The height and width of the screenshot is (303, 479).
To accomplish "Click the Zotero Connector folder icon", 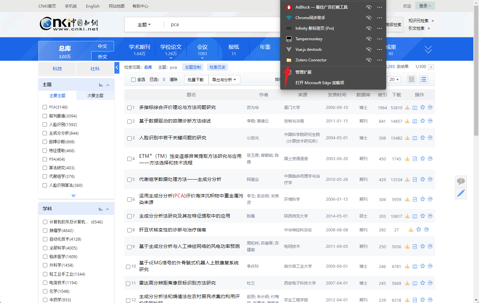I will pos(289,60).
